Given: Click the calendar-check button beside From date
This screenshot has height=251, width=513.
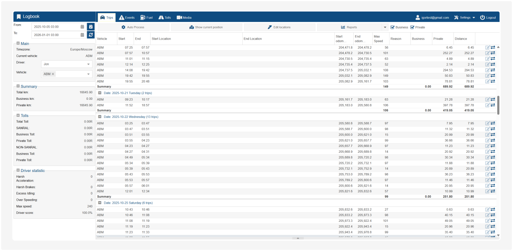Looking at the screenshot, I should coord(91,27).
